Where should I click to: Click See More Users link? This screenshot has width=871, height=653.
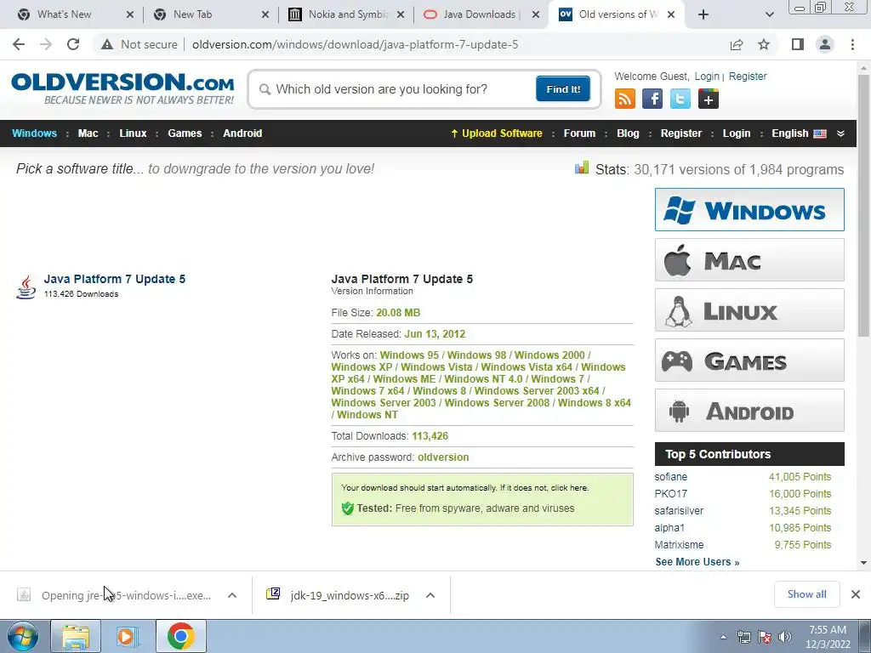pos(697,562)
